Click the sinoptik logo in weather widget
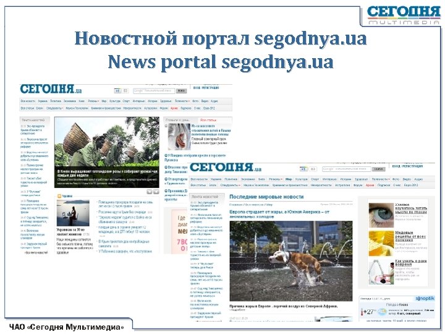445x334 pixels. coord(425,299)
